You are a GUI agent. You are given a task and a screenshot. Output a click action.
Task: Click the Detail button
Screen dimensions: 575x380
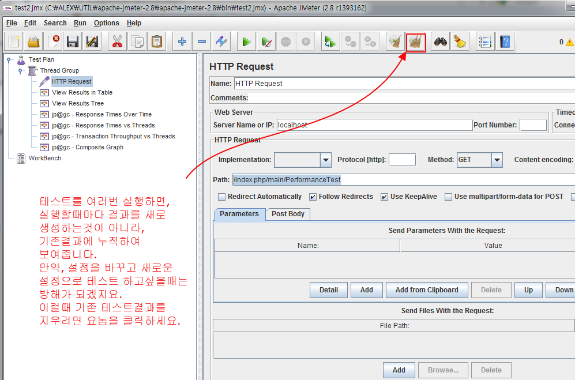pyautogui.click(x=329, y=290)
